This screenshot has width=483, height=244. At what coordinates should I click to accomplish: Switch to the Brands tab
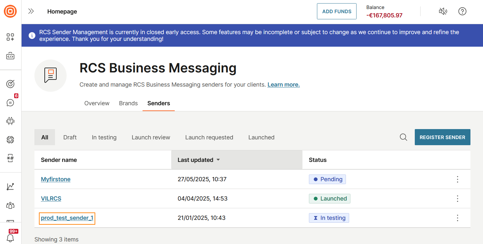coord(128,103)
